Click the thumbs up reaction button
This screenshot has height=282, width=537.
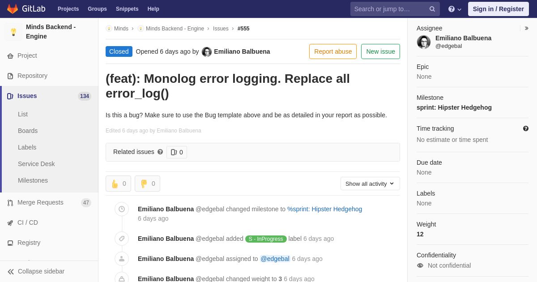[118, 184]
